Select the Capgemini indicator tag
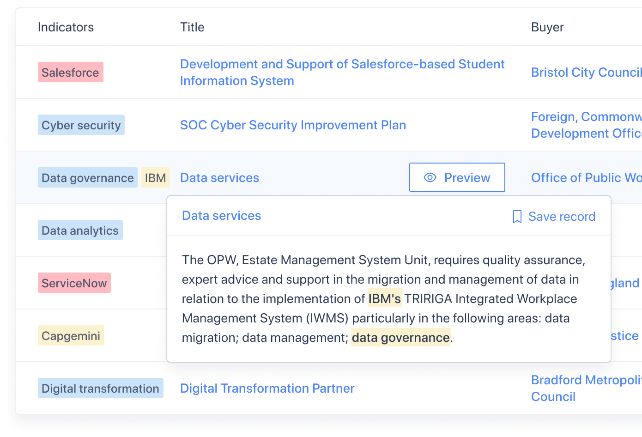Image resolution: width=642 pixels, height=437 pixels. pyautogui.click(x=71, y=335)
